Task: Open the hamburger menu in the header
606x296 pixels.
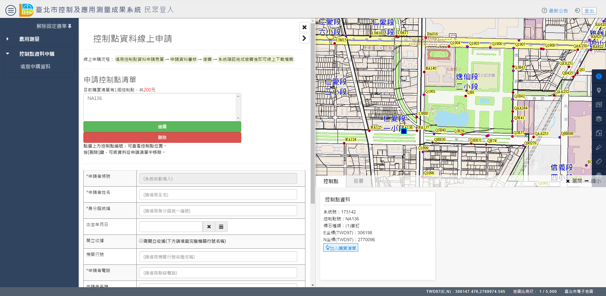Action: 10,10
